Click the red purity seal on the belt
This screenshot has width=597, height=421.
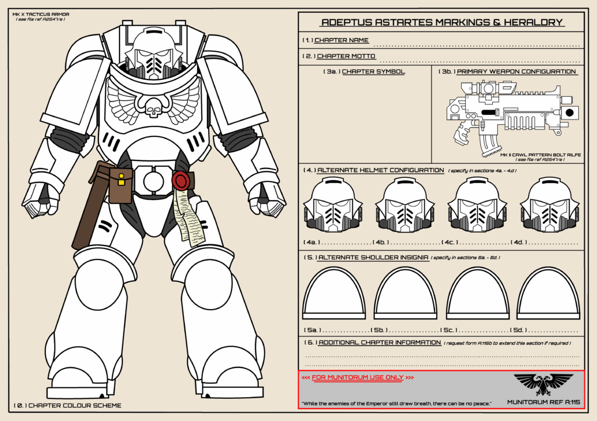click(181, 181)
